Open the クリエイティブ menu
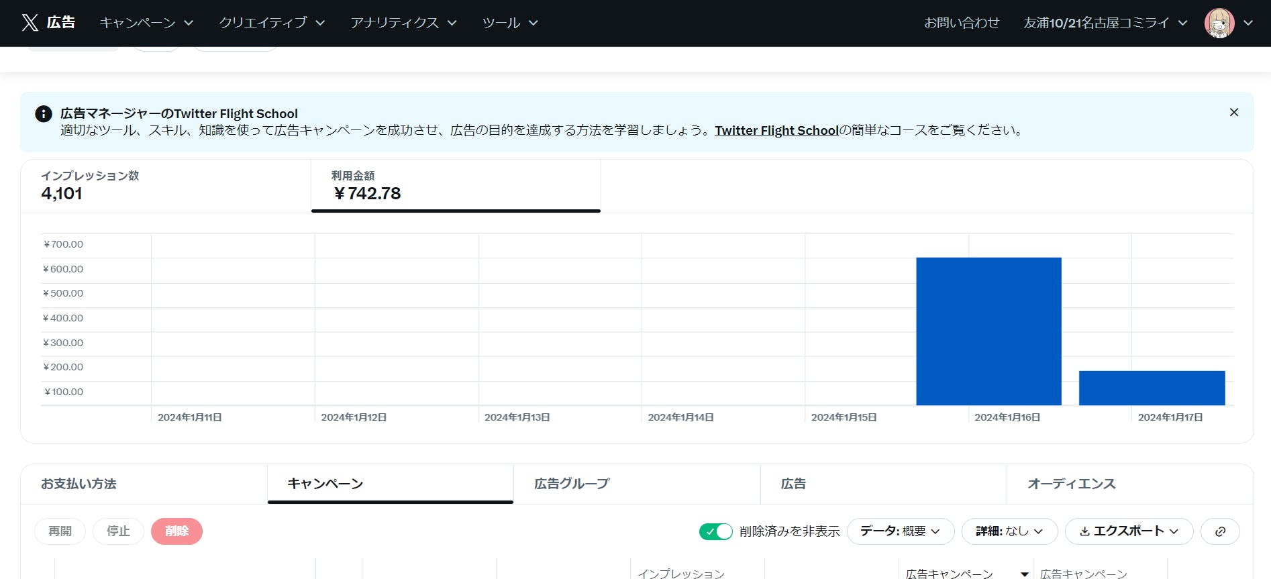1271x579 pixels. (x=272, y=23)
